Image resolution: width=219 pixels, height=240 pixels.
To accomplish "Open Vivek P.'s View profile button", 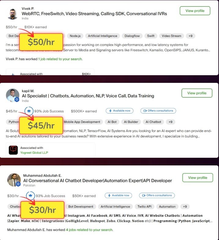I will (x=195, y=11).
